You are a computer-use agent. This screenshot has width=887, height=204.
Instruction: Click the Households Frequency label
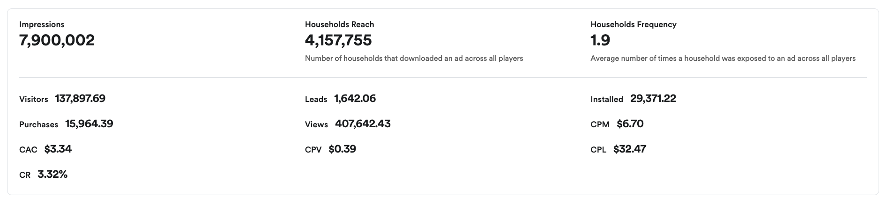tap(634, 24)
